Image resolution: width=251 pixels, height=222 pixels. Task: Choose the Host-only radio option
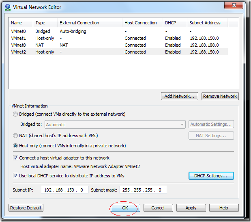click(16, 146)
